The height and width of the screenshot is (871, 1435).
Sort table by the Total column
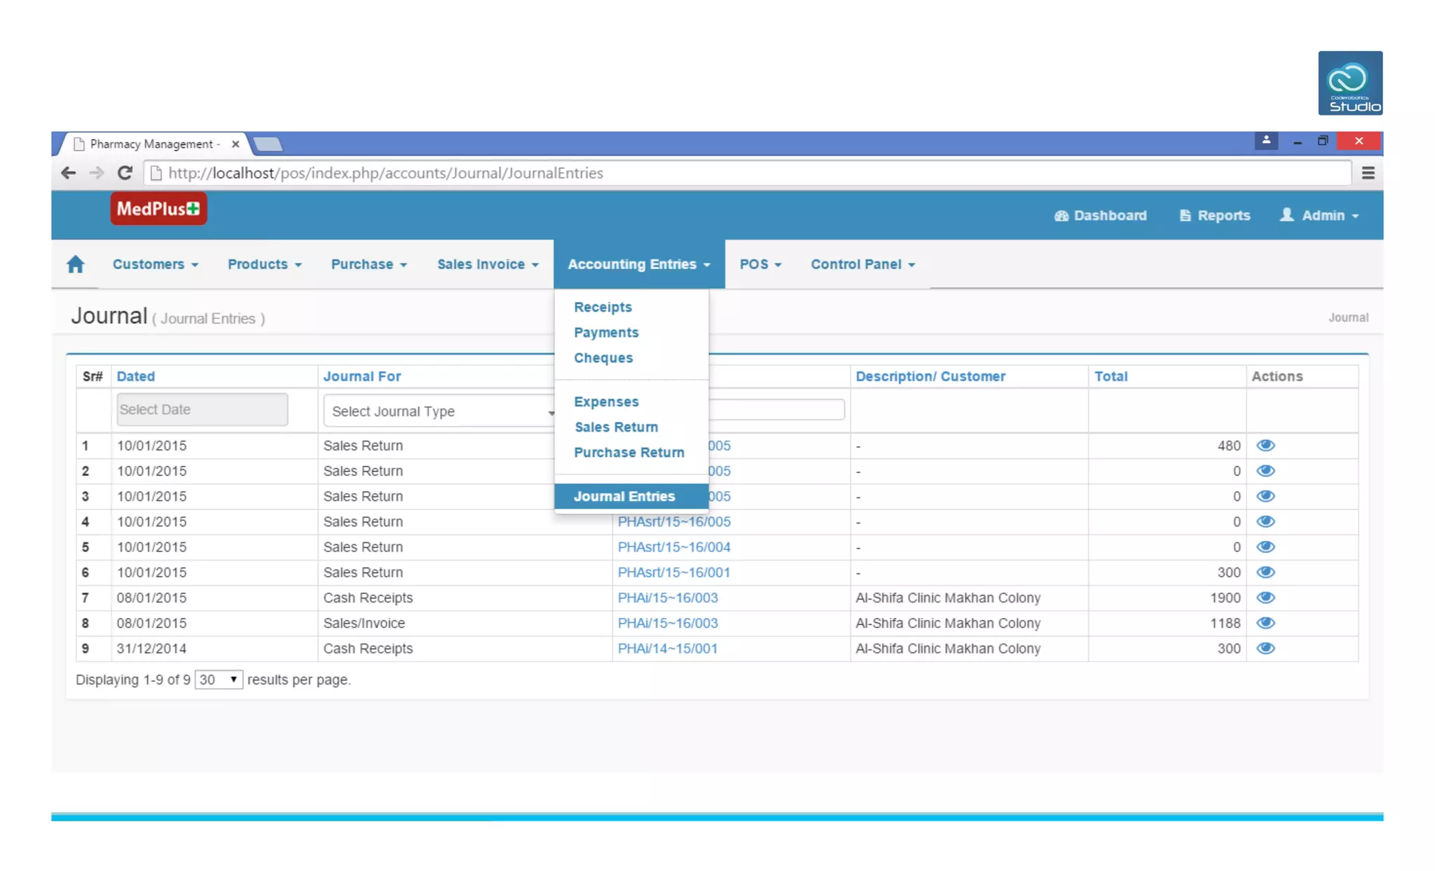coord(1111,376)
